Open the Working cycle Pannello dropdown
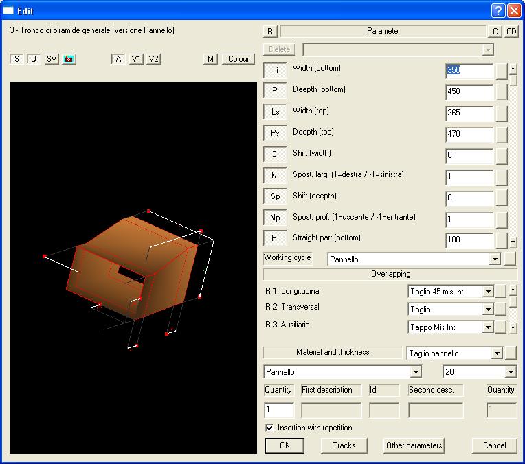This screenshot has width=525, height=464. click(x=494, y=259)
